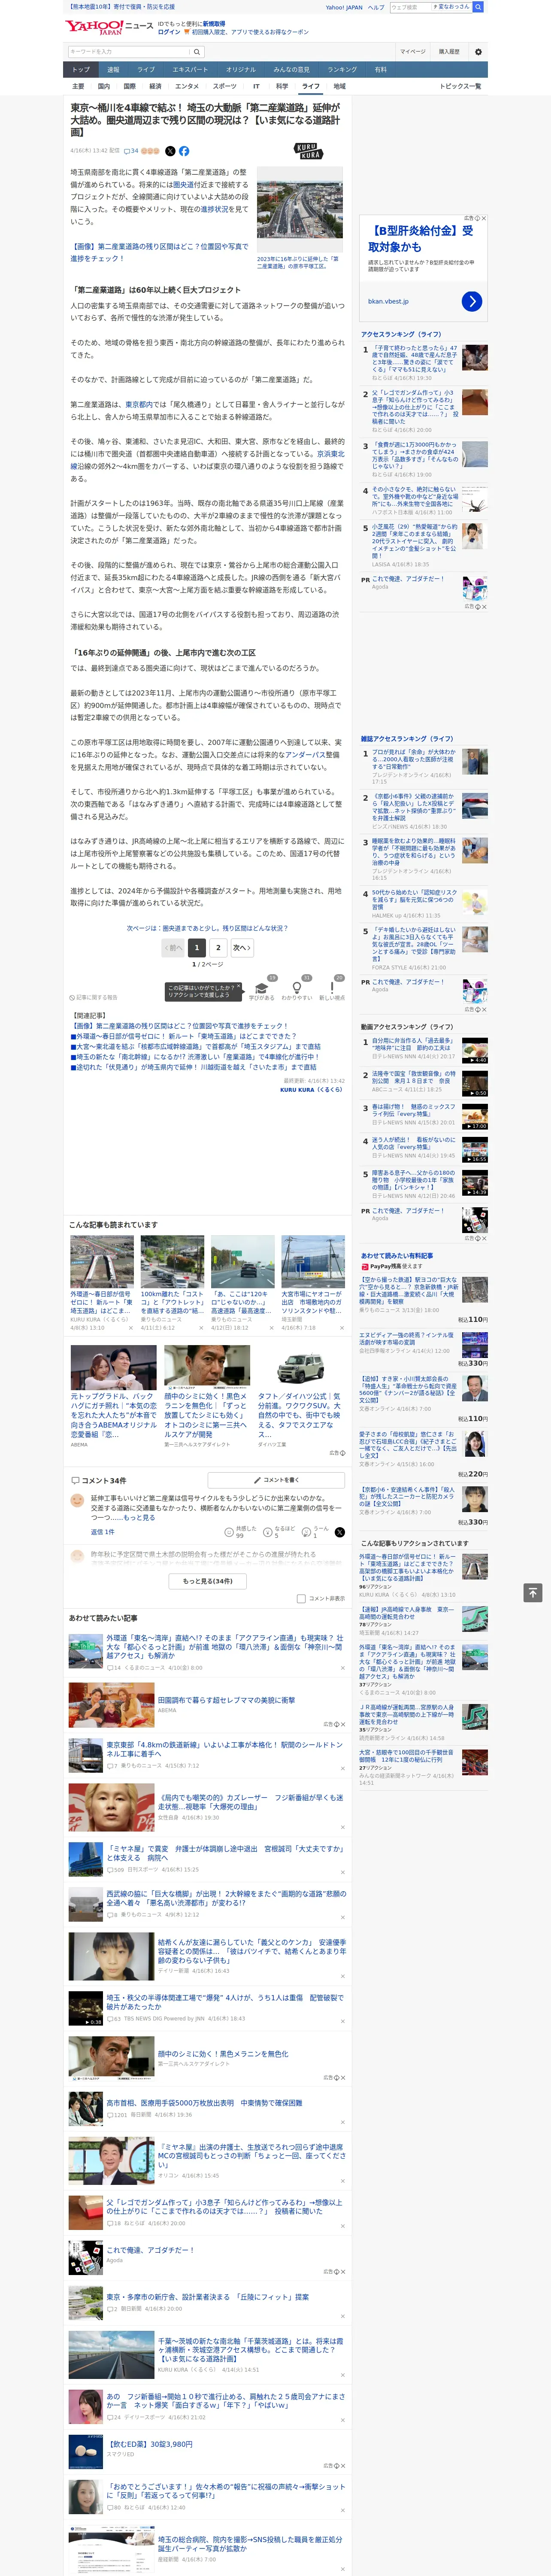The image size is (551, 2576).
Task: Click the article's main road photo
Action: click(x=300, y=211)
